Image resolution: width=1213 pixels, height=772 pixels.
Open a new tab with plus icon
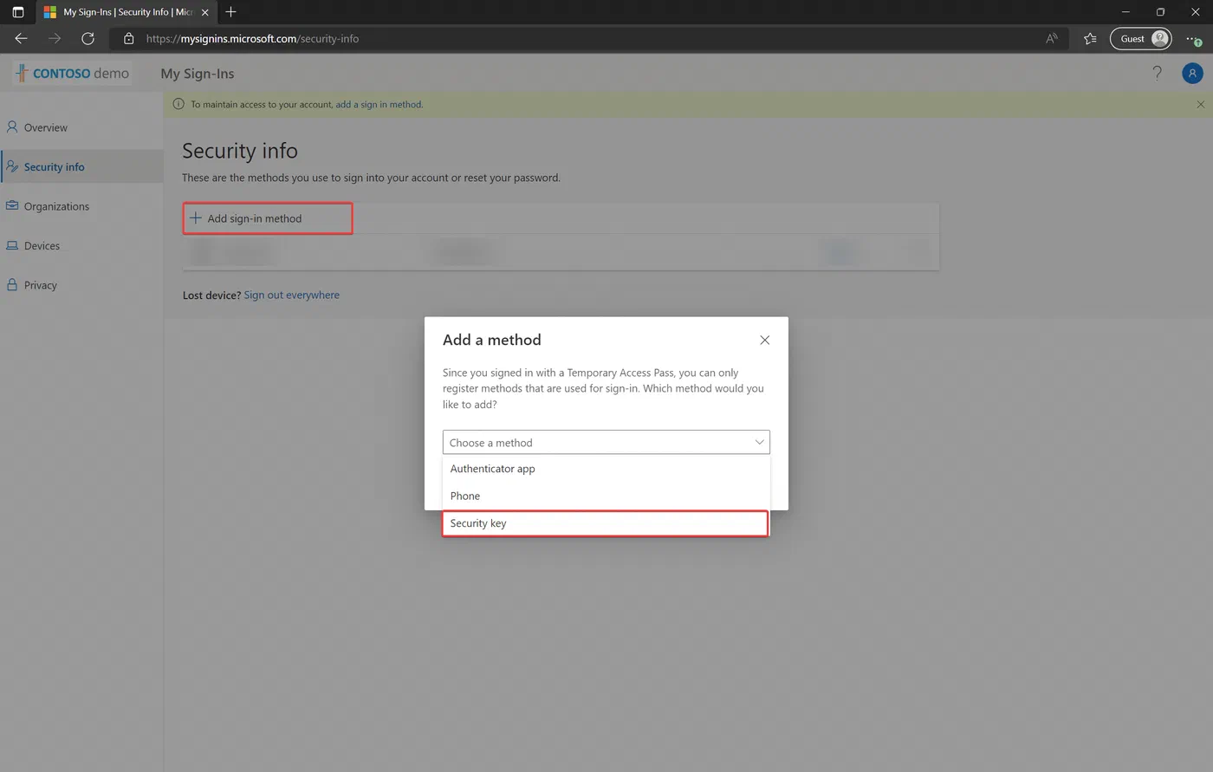pyautogui.click(x=230, y=12)
